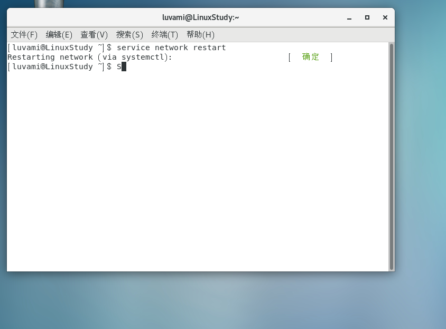Click the blinking block cursor
The image size is (446, 329).
pyautogui.click(x=123, y=67)
